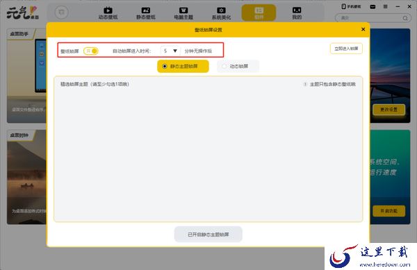Viewport: 417px width, 270px height.
Task: Open the hamburger main menu
Action: tap(385, 7)
